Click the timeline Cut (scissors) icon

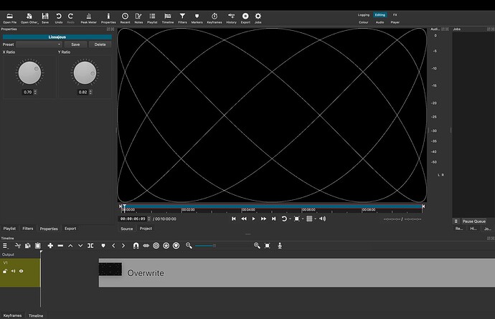pos(18,245)
